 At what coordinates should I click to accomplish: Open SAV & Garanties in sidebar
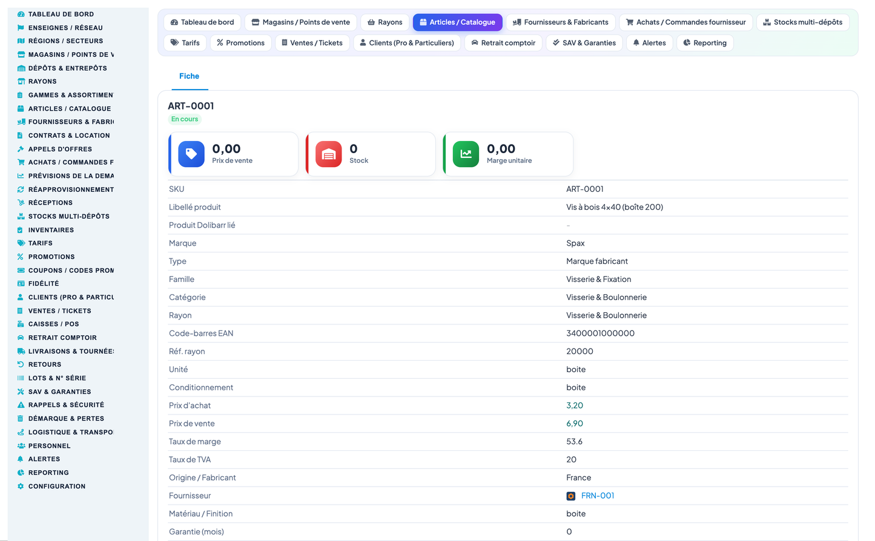(59, 392)
